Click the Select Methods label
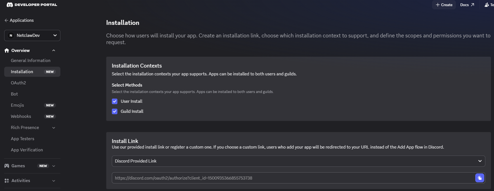 pos(127,85)
